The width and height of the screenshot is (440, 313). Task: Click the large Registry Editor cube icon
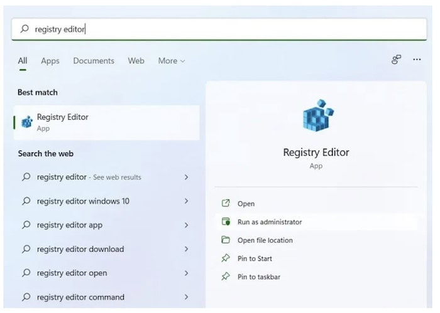[318, 115]
